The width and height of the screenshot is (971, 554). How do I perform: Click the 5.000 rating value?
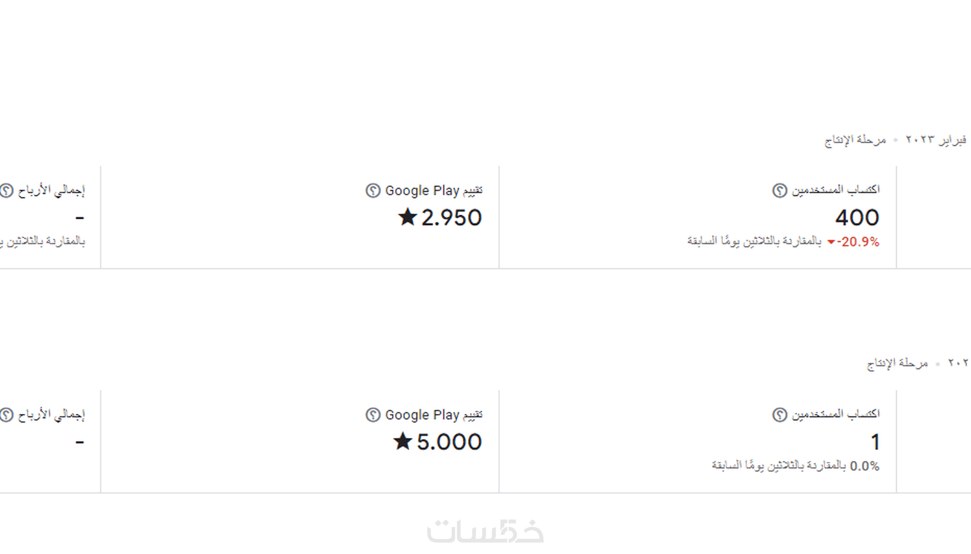449,442
